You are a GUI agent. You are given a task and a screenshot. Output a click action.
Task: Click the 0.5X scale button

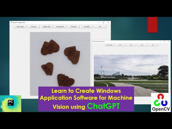tap(131, 45)
